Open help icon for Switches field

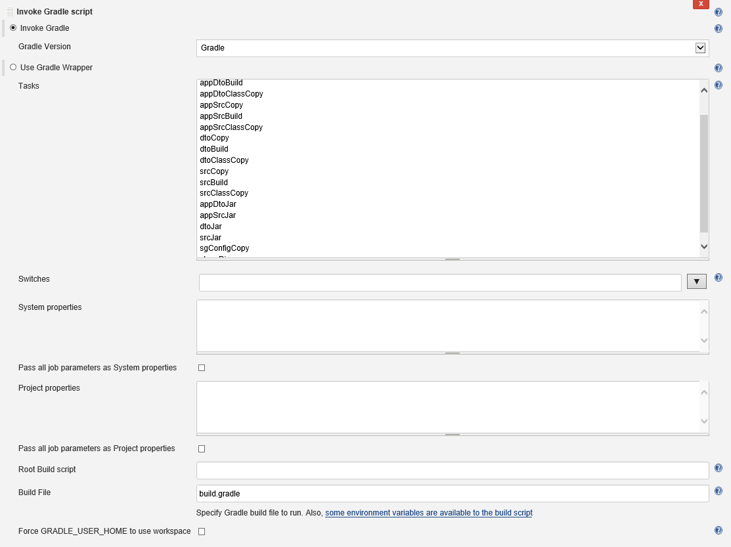pos(719,278)
